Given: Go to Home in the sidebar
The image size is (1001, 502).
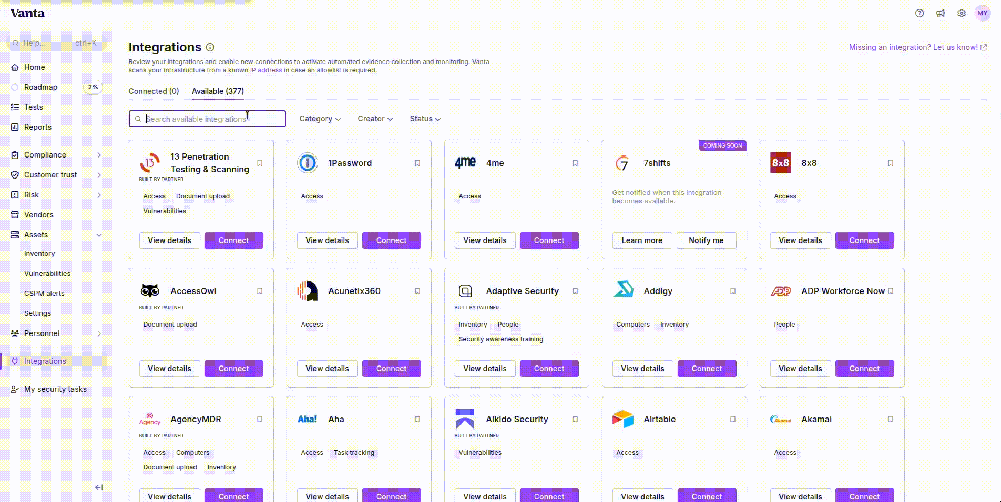Looking at the screenshot, I should [56, 67].
